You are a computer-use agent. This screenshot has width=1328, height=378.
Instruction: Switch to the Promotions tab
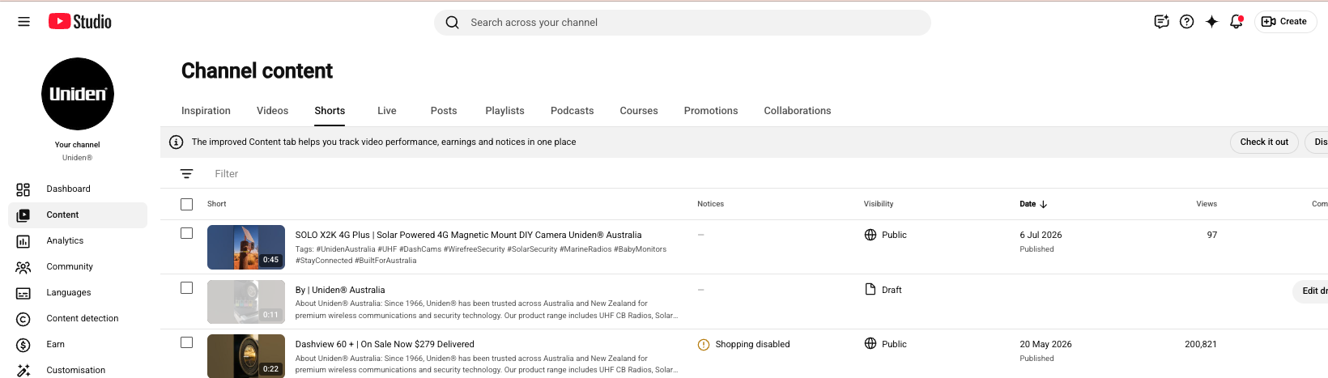[711, 111]
